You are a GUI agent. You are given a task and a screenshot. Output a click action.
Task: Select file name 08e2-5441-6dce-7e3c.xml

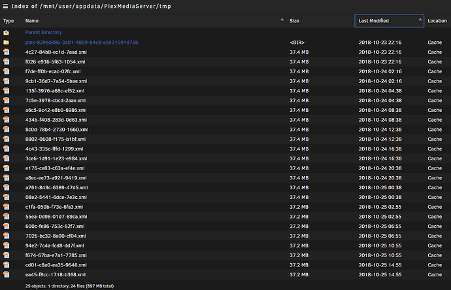coord(56,197)
